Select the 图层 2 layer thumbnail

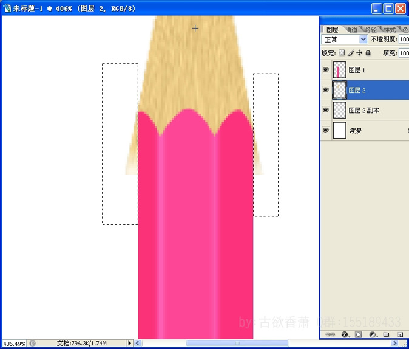340,90
